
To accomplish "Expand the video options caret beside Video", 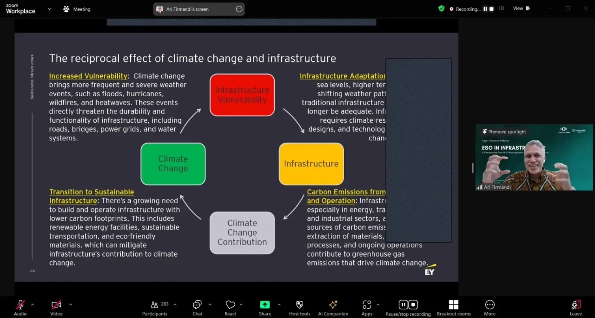I will coord(70,305).
